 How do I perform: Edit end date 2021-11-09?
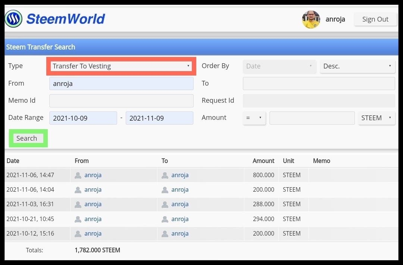(159, 118)
